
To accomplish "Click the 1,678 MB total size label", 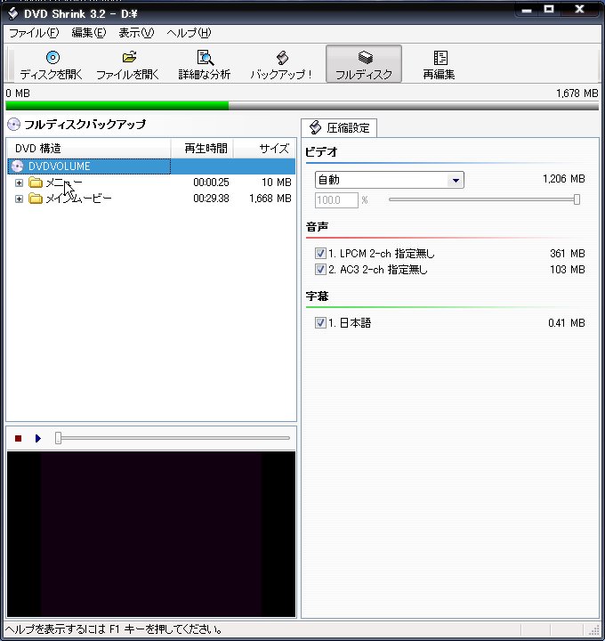I will (577, 93).
